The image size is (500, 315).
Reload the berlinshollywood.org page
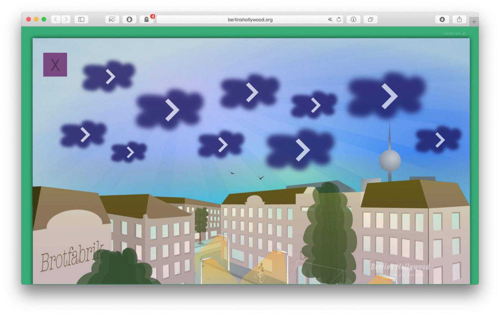pos(339,20)
